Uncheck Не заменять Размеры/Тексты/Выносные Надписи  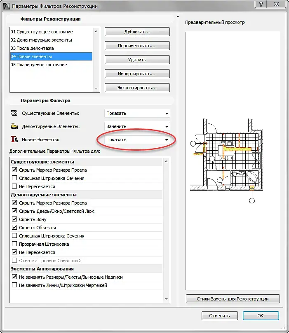point(14,277)
